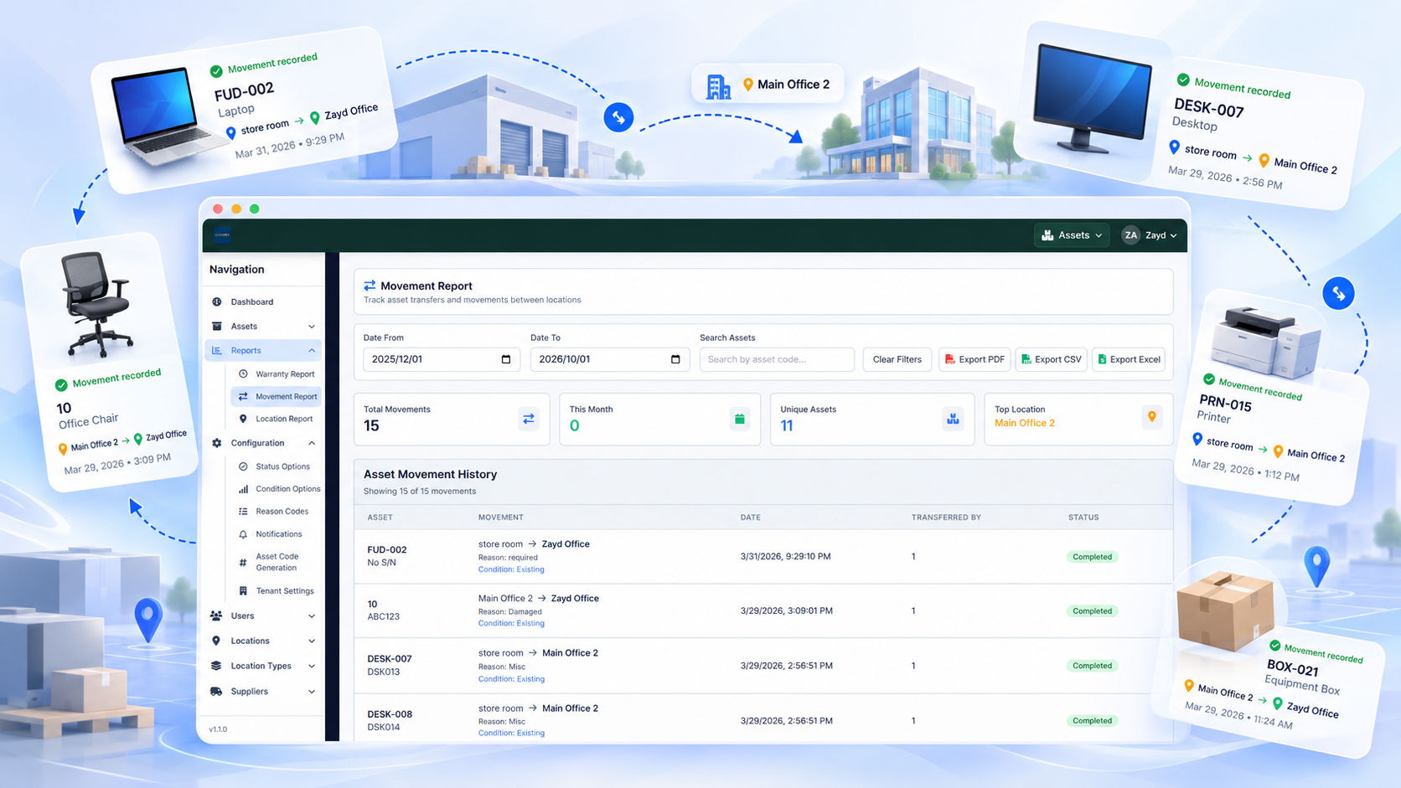Click the Warranty Report clock icon
This screenshot has height=788, width=1401.
(x=243, y=374)
